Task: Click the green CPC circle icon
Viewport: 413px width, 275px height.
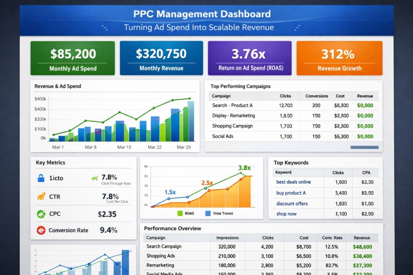Action: pyautogui.click(x=41, y=214)
